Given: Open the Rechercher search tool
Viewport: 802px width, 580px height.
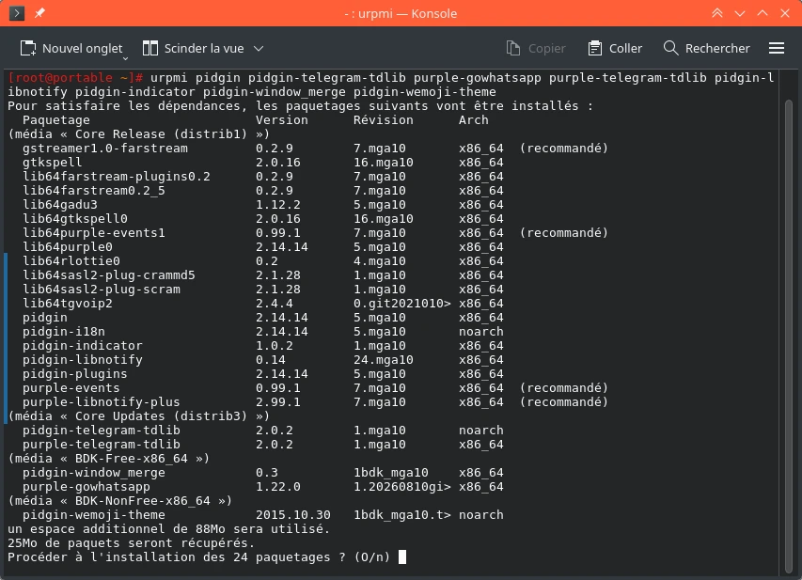Looking at the screenshot, I should (706, 49).
